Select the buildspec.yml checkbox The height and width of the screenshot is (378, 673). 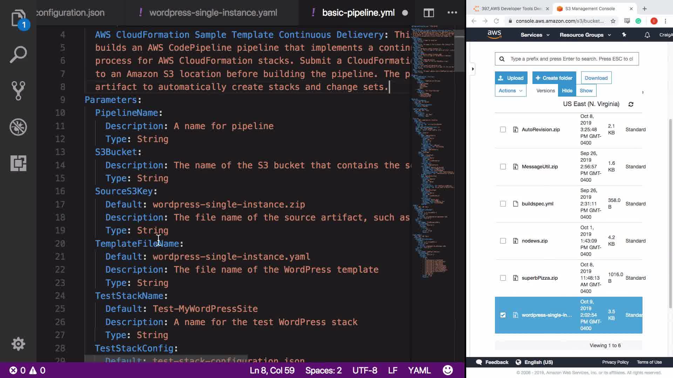[503, 204]
